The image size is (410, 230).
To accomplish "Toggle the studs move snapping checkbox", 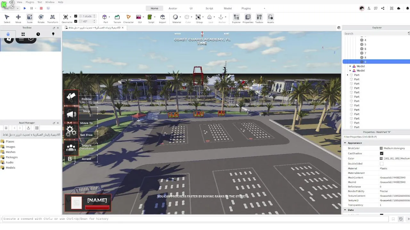I will point(76,16).
